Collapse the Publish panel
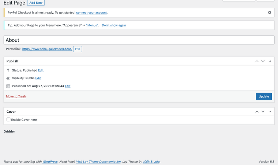Screen dimensions: 278x165 click(270, 61)
